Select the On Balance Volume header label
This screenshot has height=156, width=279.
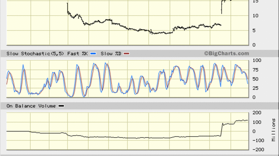coord(32,106)
